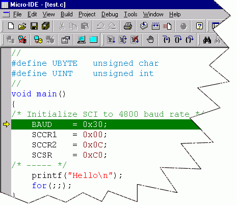Click the binoculars Find icon
Screen dimensions: 237x205
click(x=207, y=40)
